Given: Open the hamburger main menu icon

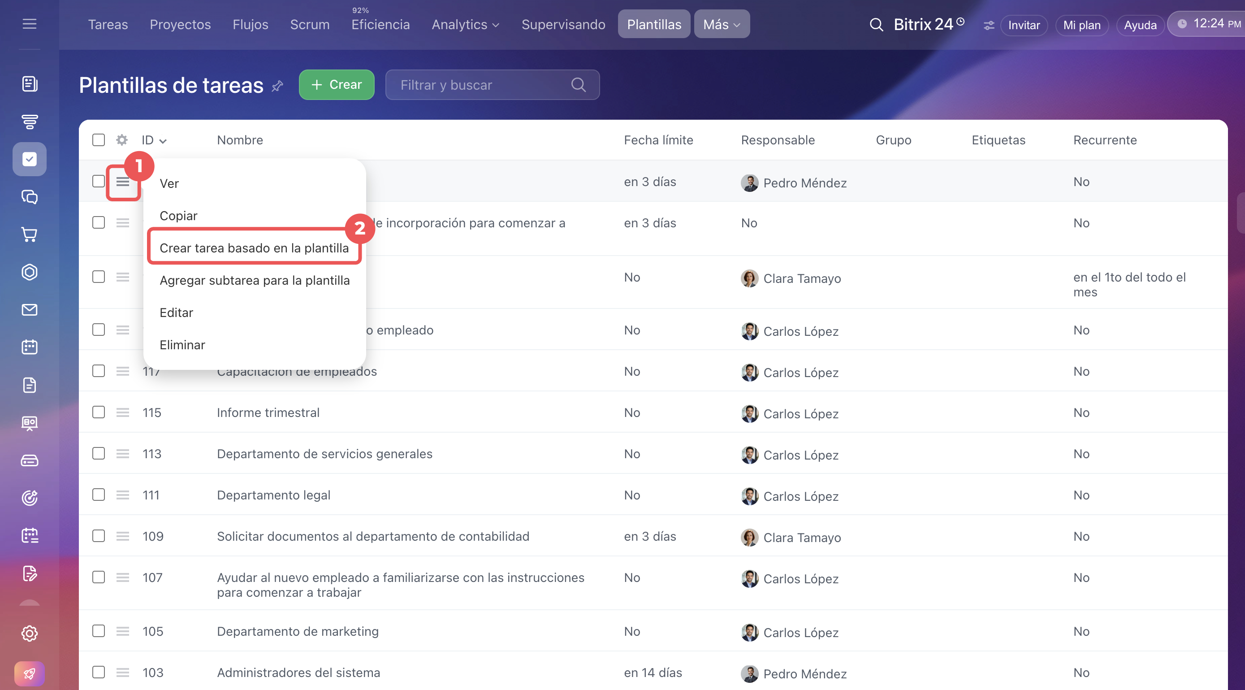Looking at the screenshot, I should click(x=30, y=24).
